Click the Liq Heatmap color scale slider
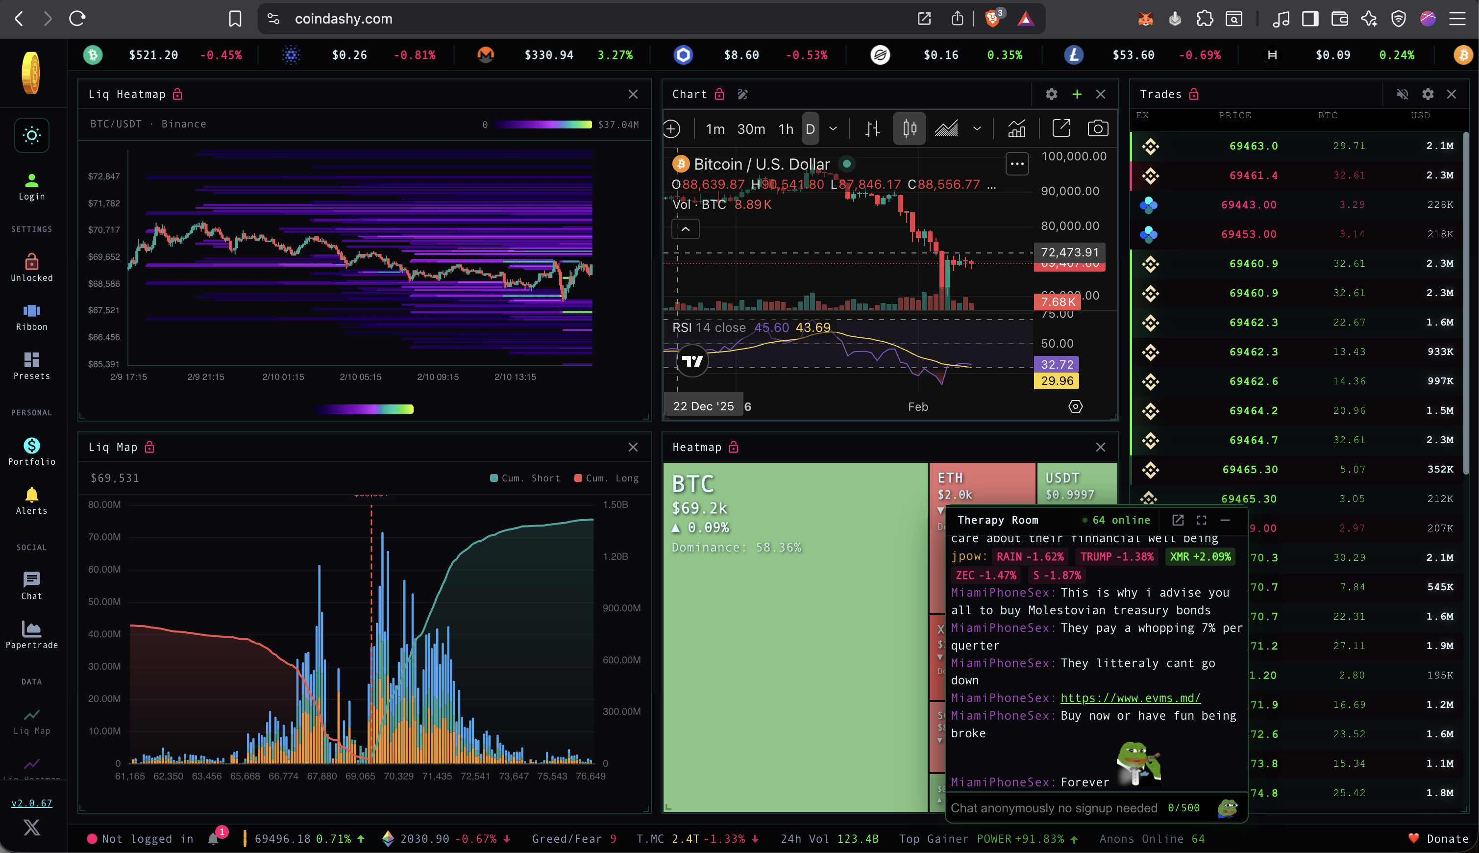Image resolution: width=1479 pixels, height=853 pixels. (366, 409)
